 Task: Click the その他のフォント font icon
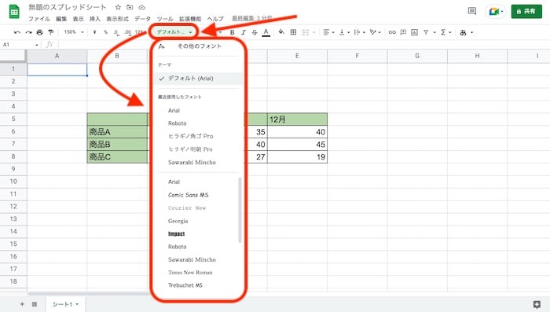coord(161,46)
